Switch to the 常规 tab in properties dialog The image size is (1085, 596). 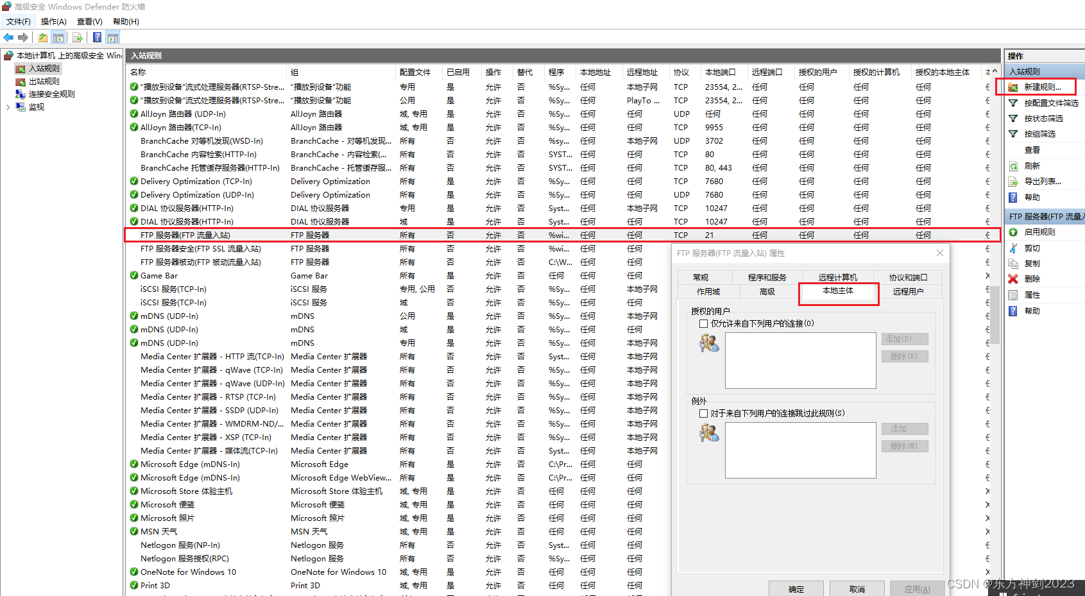tap(701, 278)
